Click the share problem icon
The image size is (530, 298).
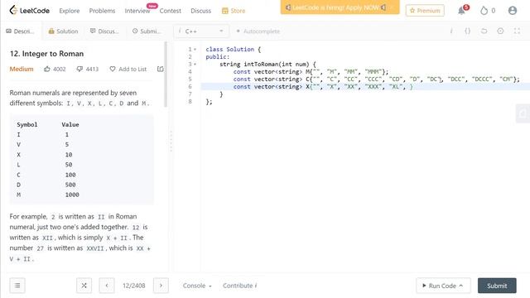tap(160, 69)
